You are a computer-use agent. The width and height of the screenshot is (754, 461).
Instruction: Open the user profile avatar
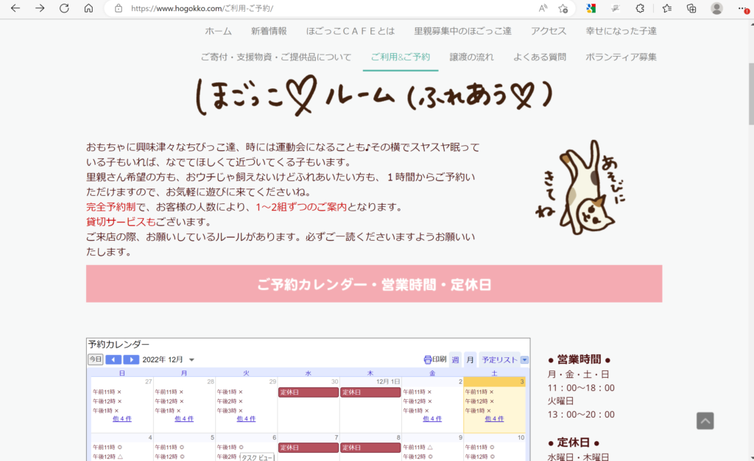coord(716,8)
